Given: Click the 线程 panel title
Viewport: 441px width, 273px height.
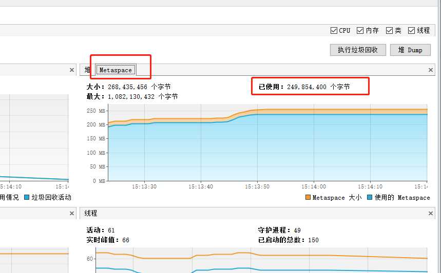Looking at the screenshot, I should pyautogui.click(x=91, y=213).
